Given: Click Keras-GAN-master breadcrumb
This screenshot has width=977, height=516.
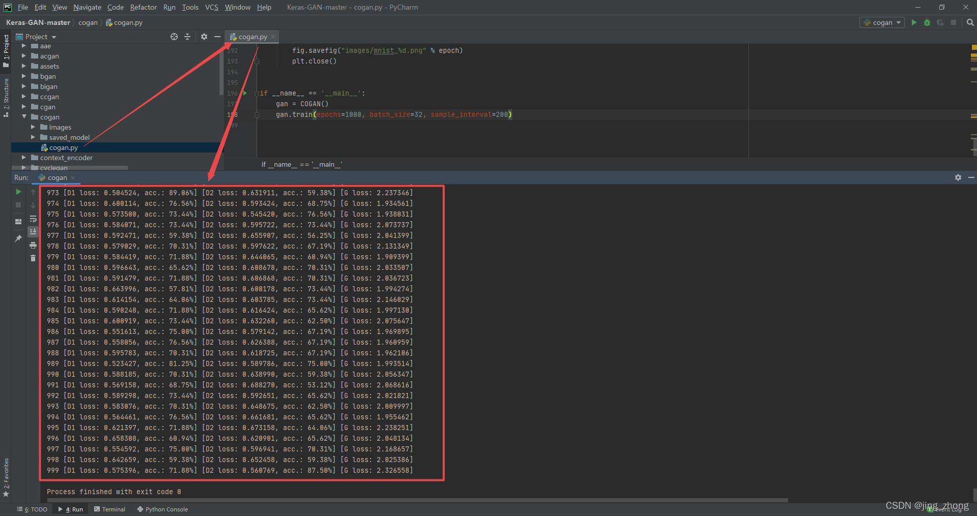Looking at the screenshot, I should tap(38, 22).
